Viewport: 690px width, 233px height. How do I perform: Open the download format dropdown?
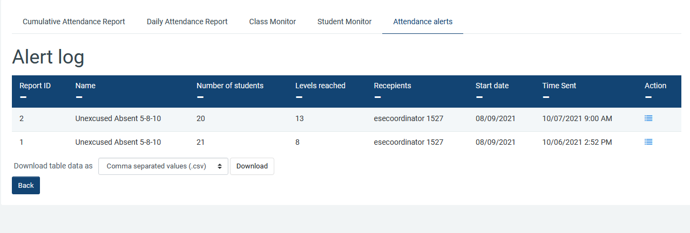point(163,166)
